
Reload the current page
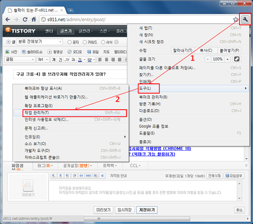pyautogui.click(x=25, y=20)
